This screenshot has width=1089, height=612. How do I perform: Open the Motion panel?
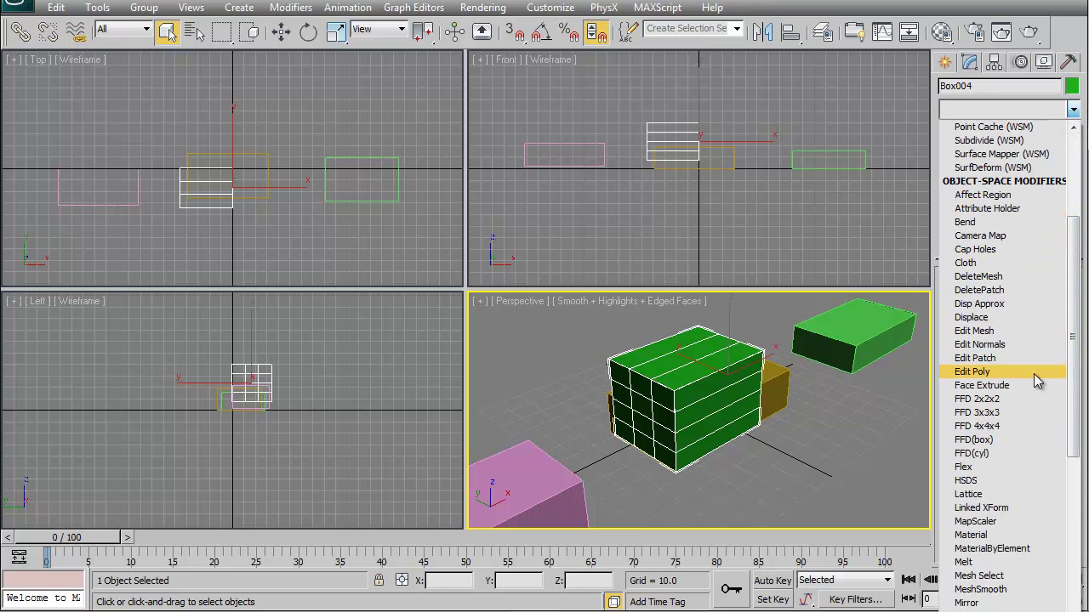pyautogui.click(x=1019, y=62)
